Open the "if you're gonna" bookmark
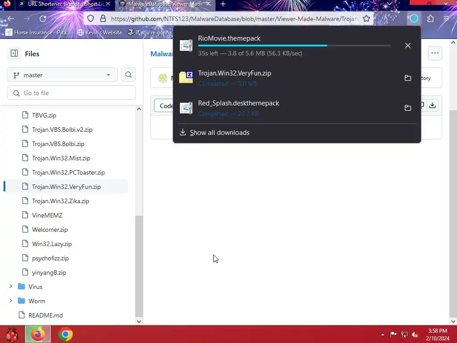 [x=150, y=32]
